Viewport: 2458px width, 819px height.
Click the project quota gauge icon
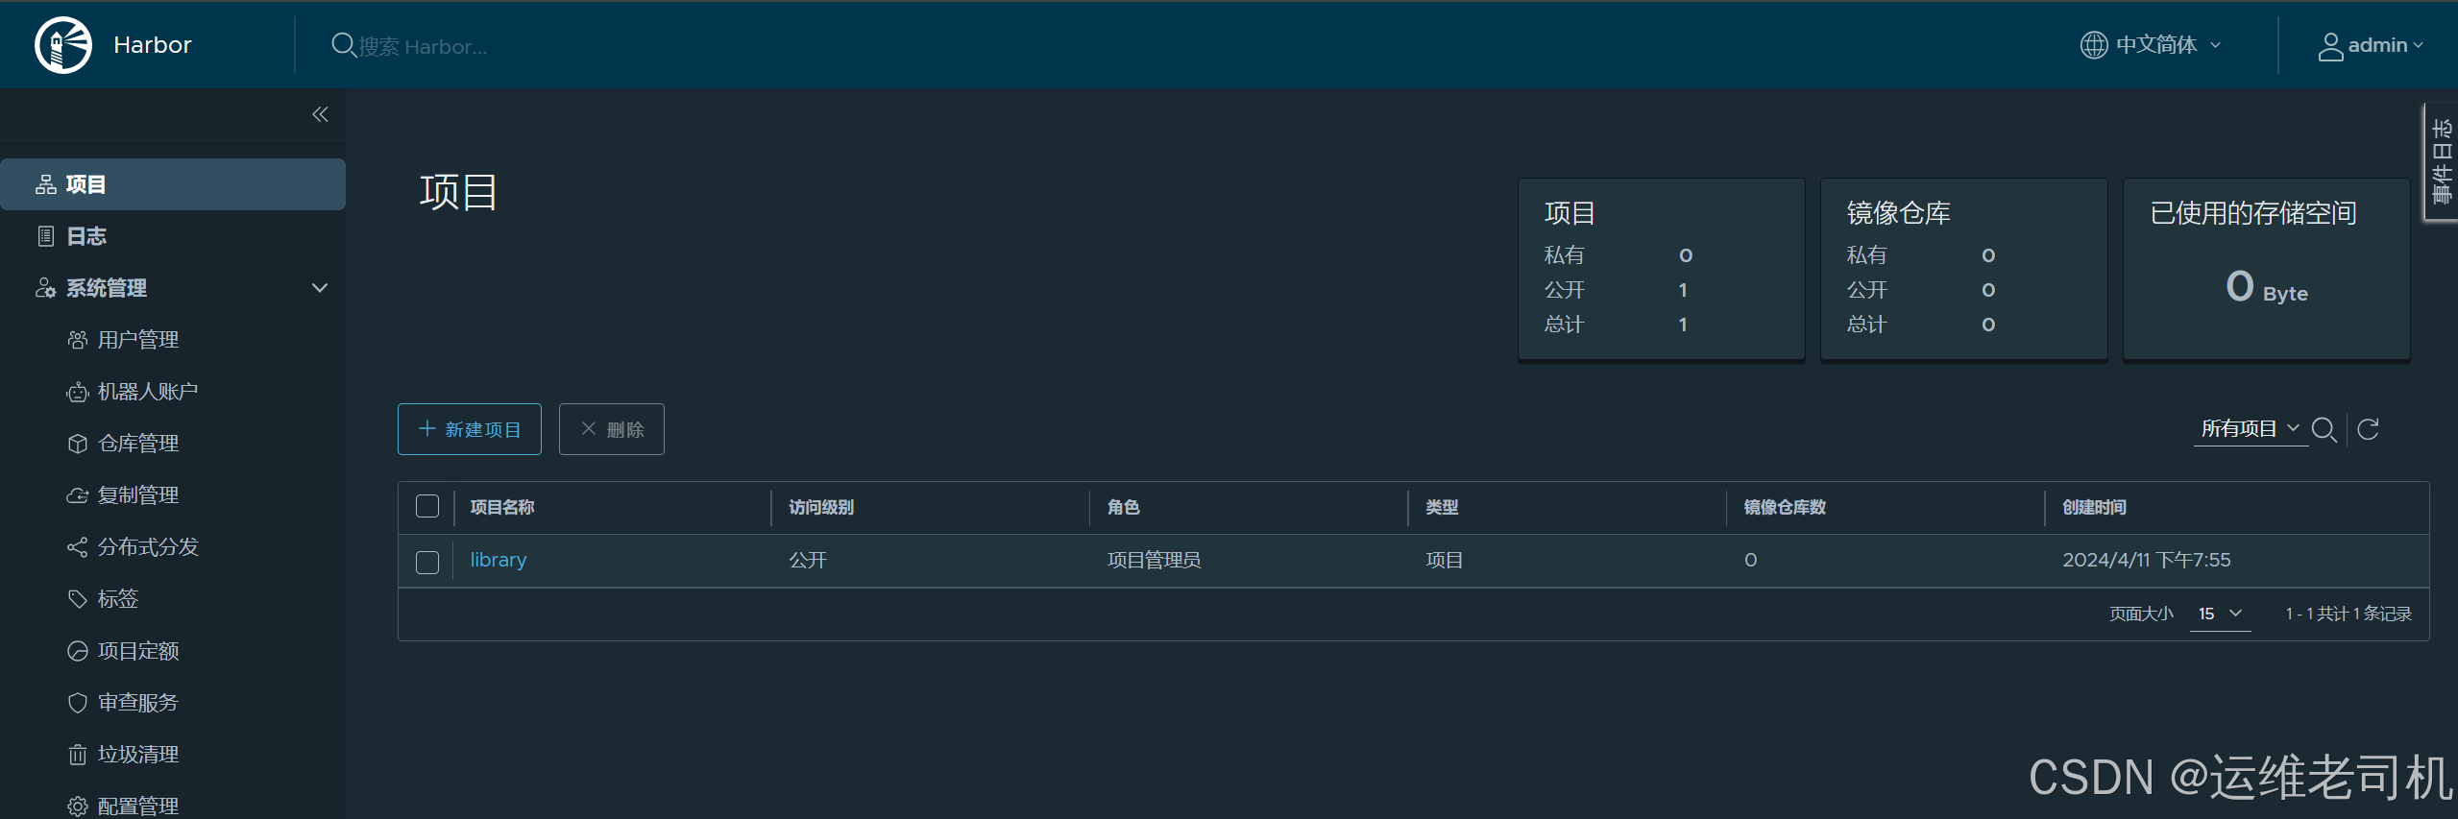78,651
